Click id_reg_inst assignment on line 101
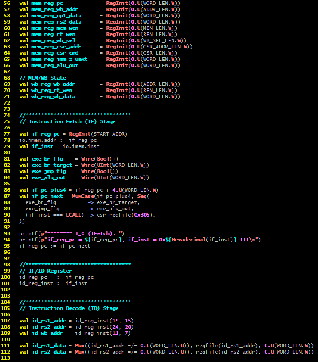318x362 pixels. tap(53, 283)
